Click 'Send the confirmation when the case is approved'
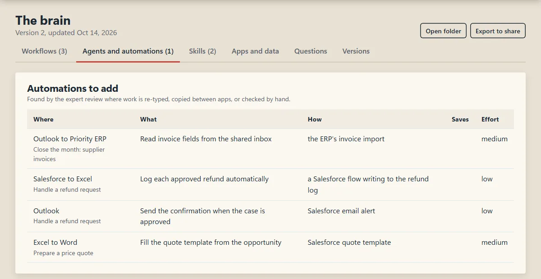The image size is (541, 279). [202, 216]
